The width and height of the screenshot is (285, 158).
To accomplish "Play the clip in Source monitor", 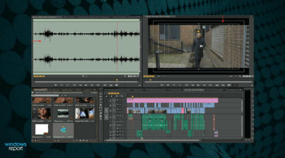I will (86, 85).
